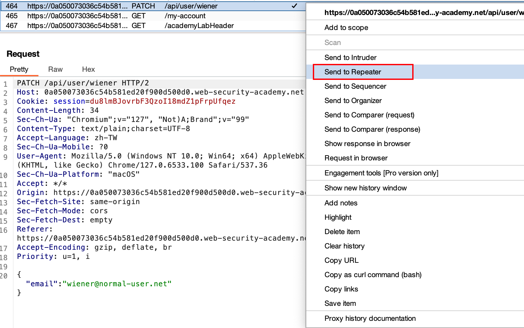Click Content-Type text/plain header line
The width and height of the screenshot is (524, 328).
(104, 128)
